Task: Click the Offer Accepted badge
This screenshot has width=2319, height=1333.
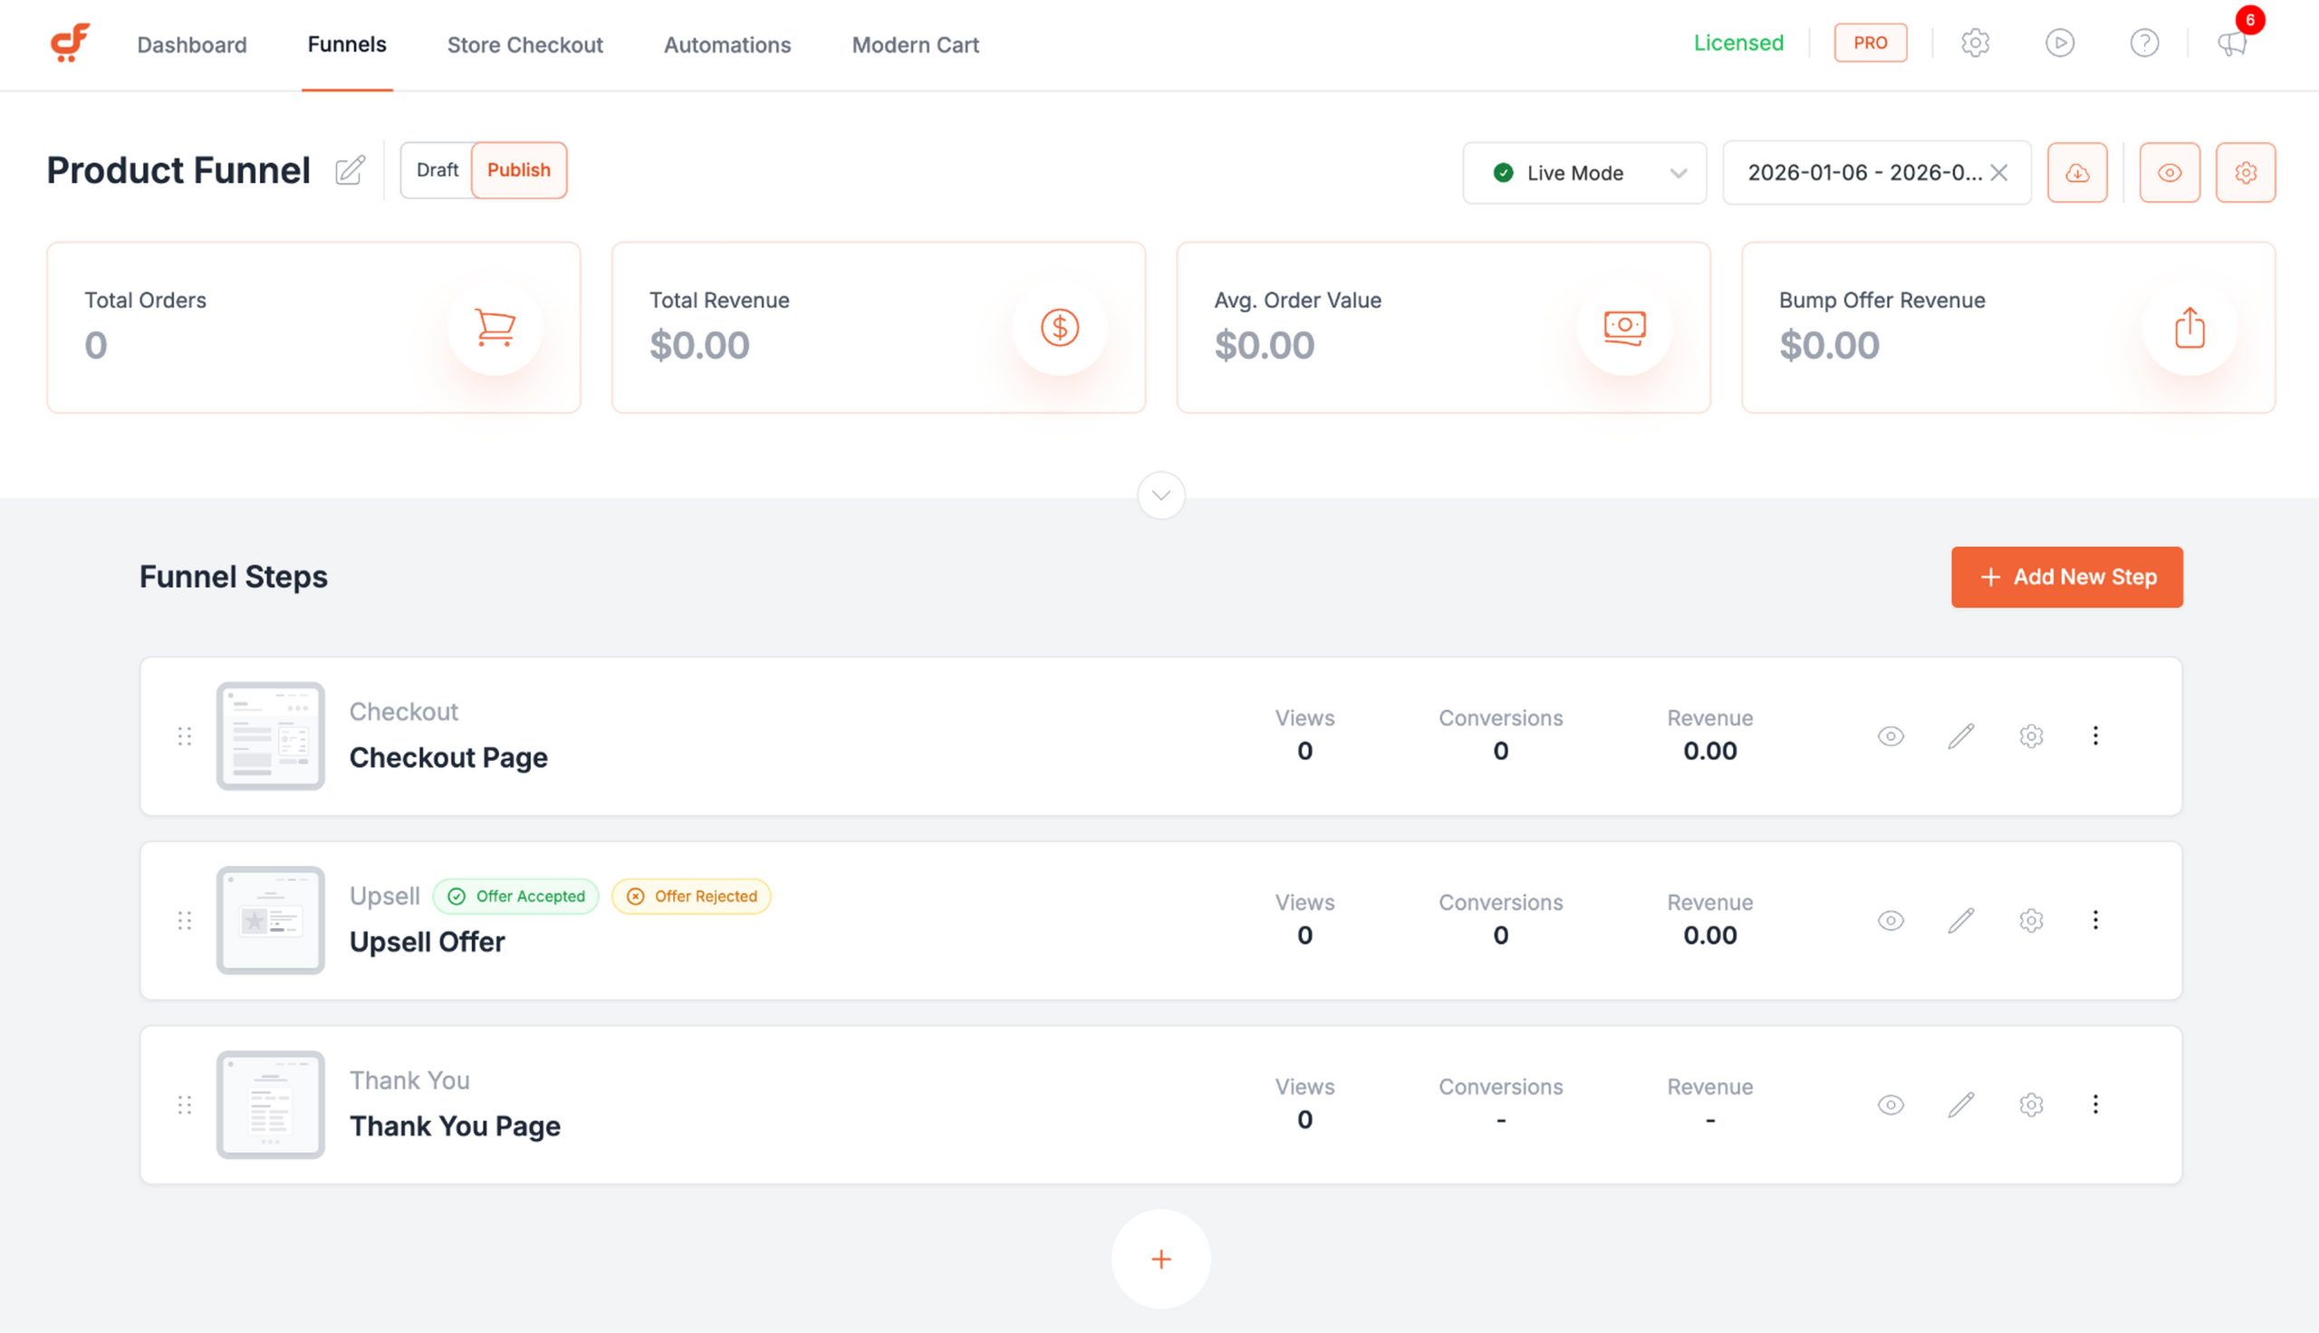Action: [x=515, y=896]
